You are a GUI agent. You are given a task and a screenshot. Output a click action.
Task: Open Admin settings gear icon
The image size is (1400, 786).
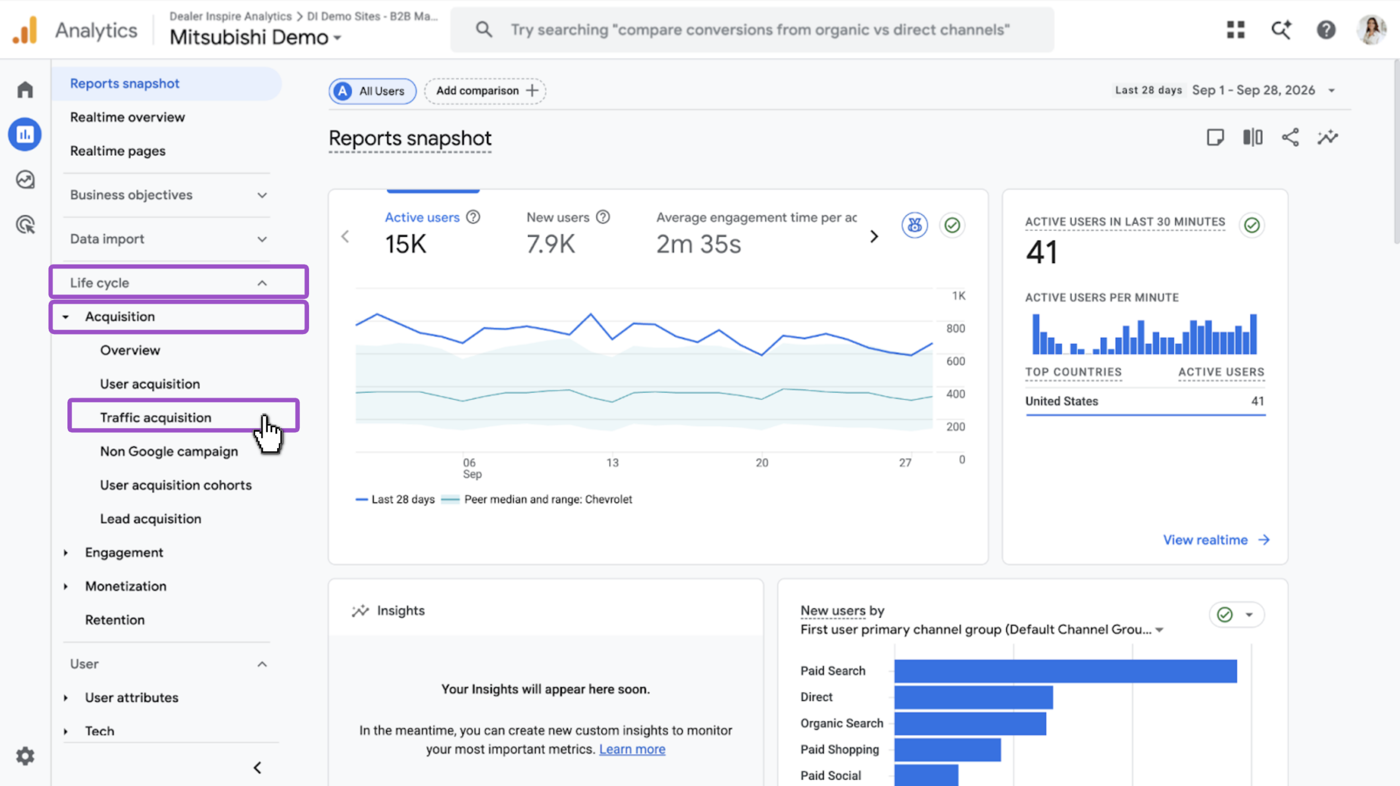pyautogui.click(x=25, y=756)
